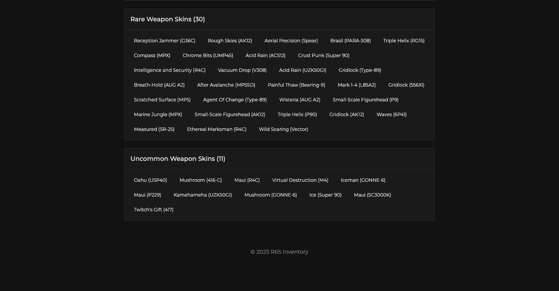Choose the Mark 1-4 (L85A2) skin
559x291 pixels.
point(357,85)
